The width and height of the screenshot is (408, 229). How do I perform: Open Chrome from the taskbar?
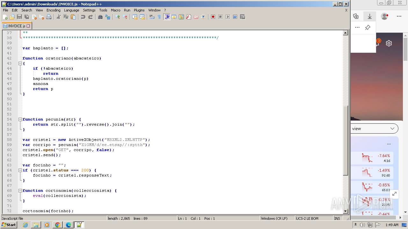(x=58, y=225)
